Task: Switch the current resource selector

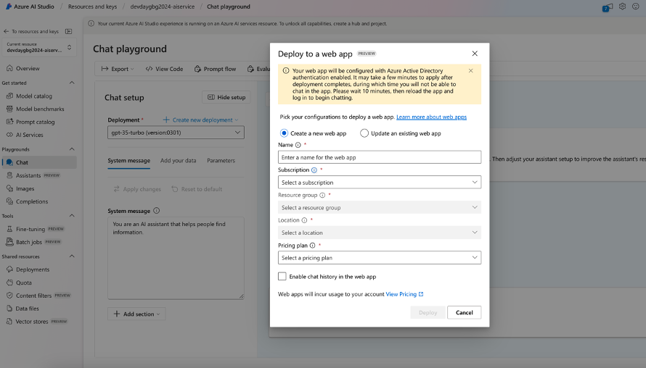Action: (x=38, y=47)
